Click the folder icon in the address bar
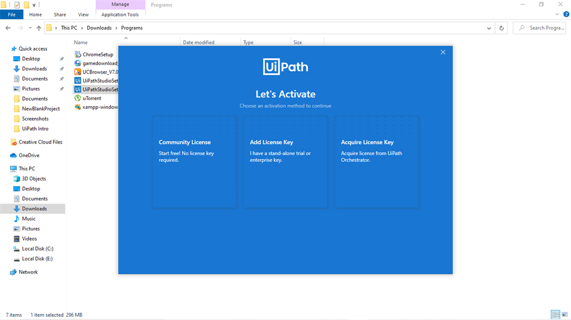Viewport: 571px width, 320px height. [x=49, y=28]
